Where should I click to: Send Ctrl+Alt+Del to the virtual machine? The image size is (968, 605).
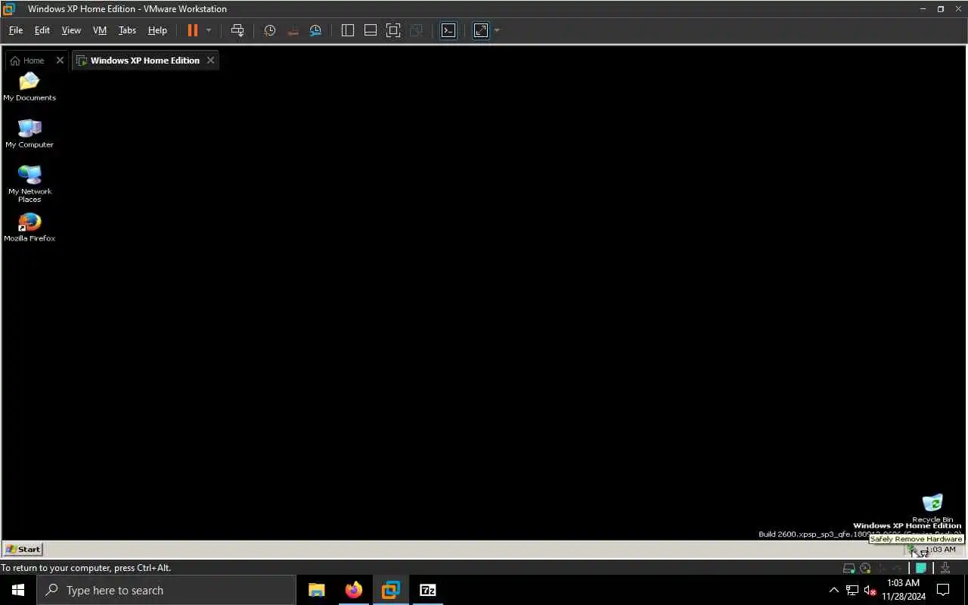coord(237,30)
